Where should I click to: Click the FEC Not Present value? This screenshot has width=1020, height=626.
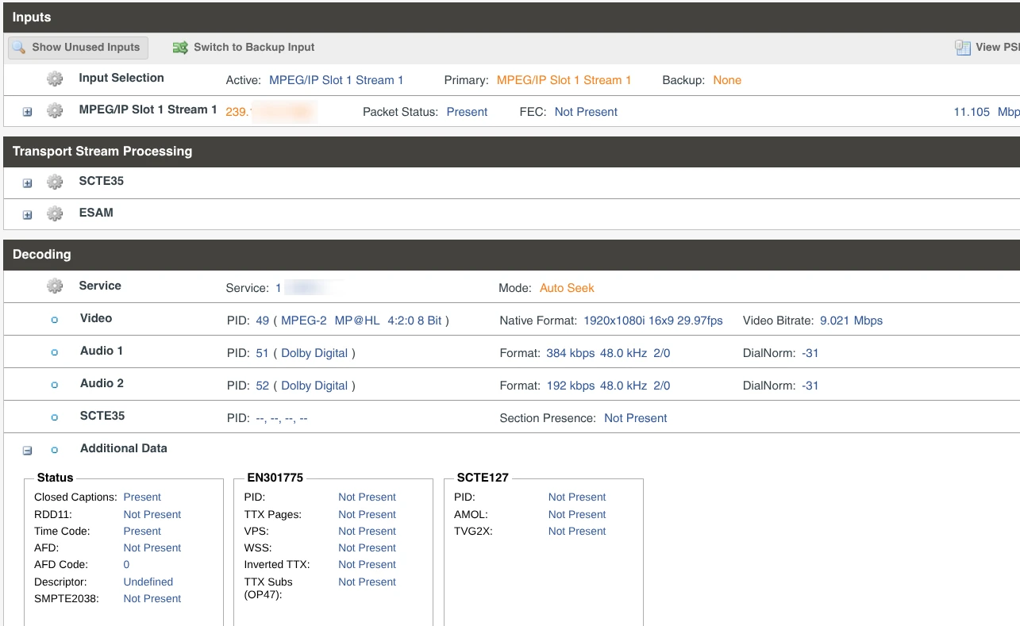586,112
